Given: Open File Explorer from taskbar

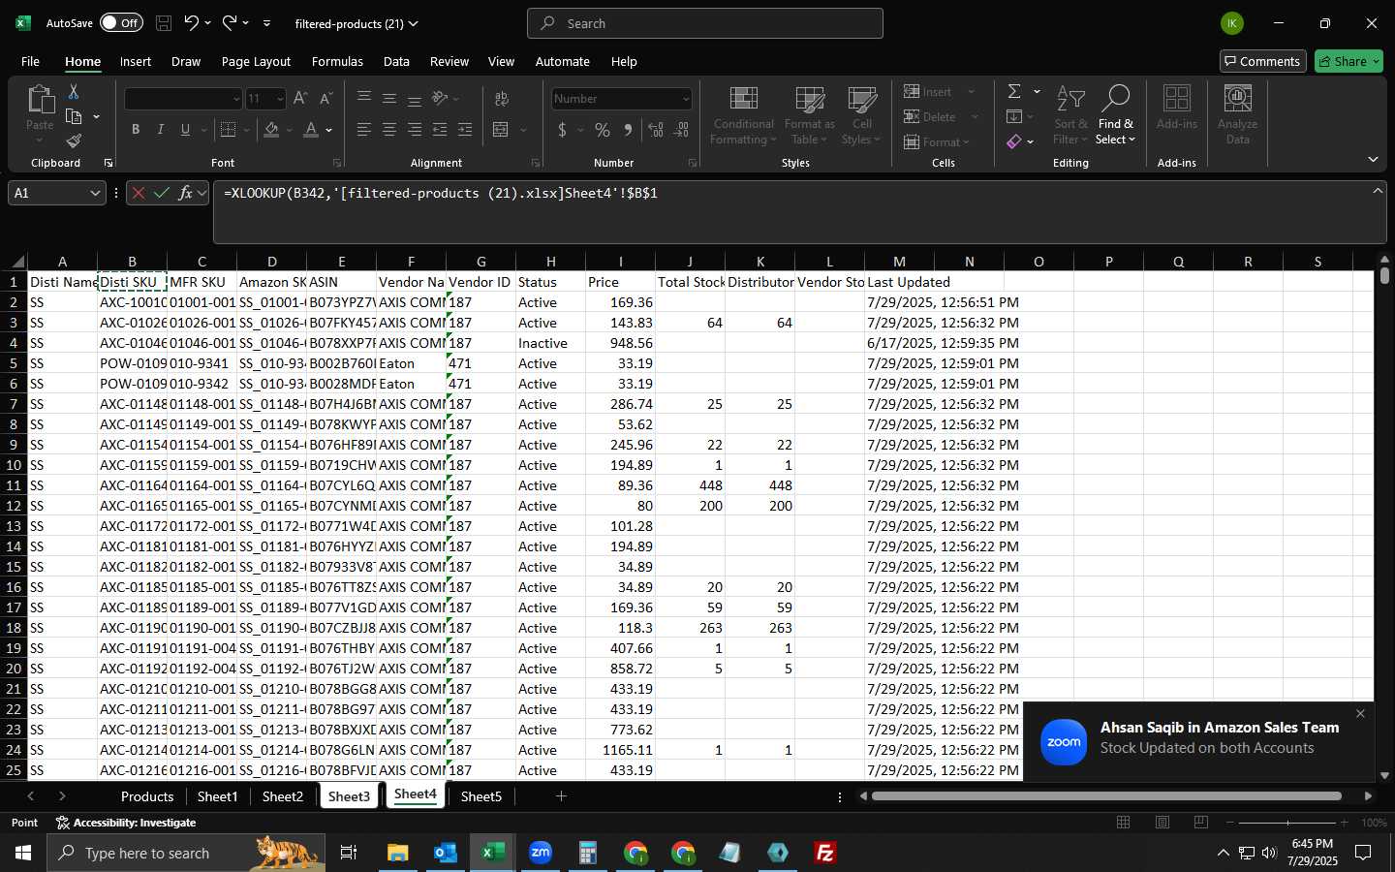Looking at the screenshot, I should (397, 853).
